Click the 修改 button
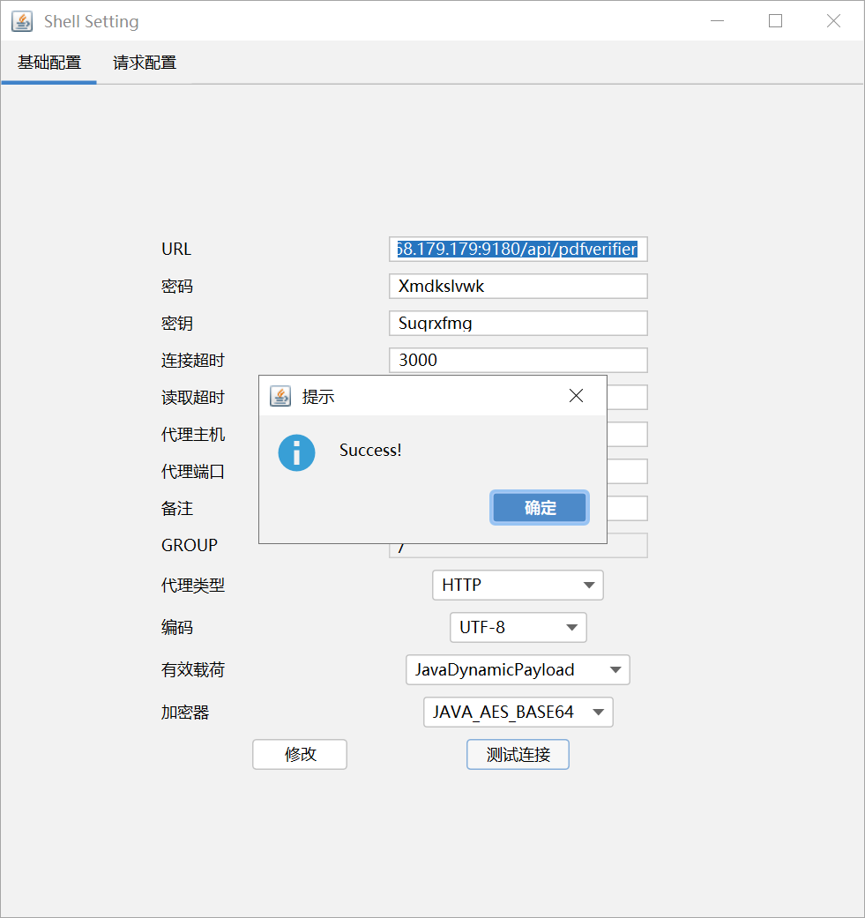This screenshot has width=865, height=918. click(300, 754)
